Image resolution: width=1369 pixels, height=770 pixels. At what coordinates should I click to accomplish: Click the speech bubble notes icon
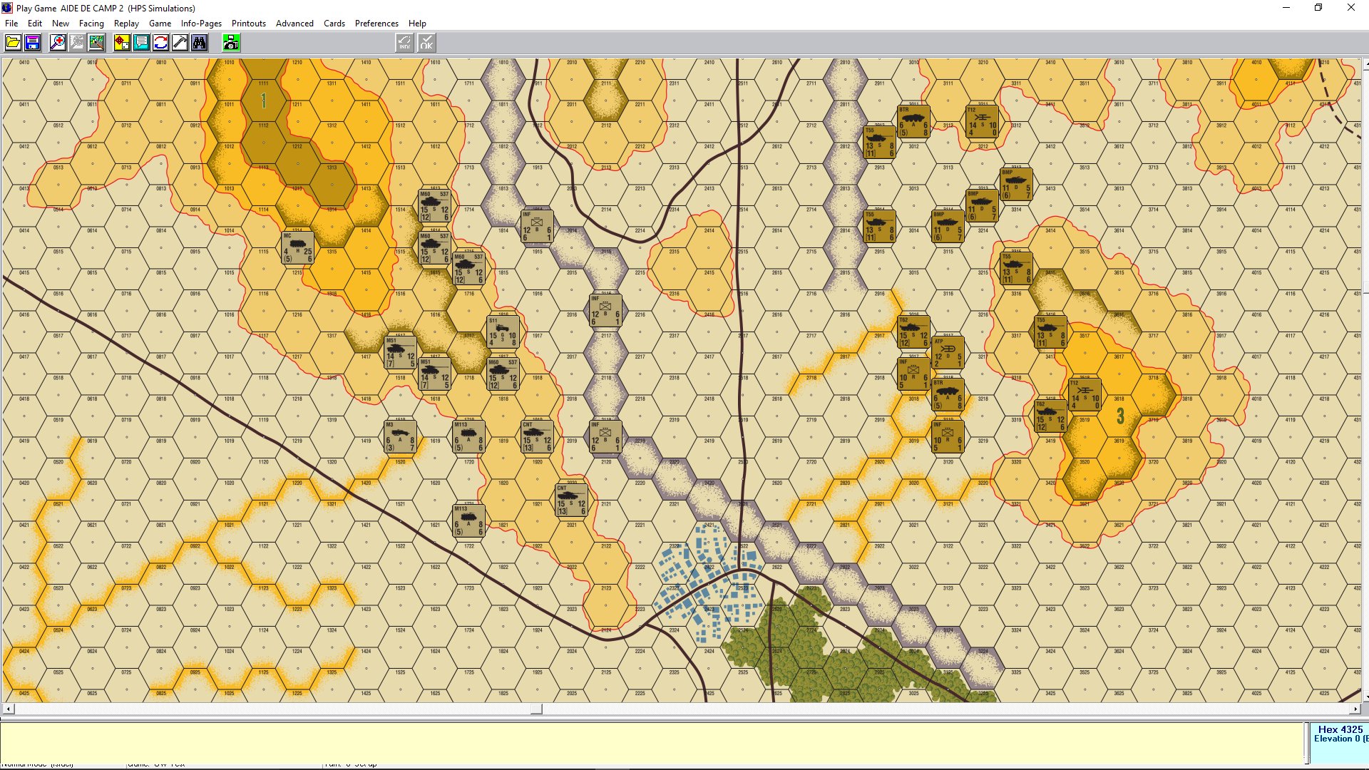coord(141,43)
